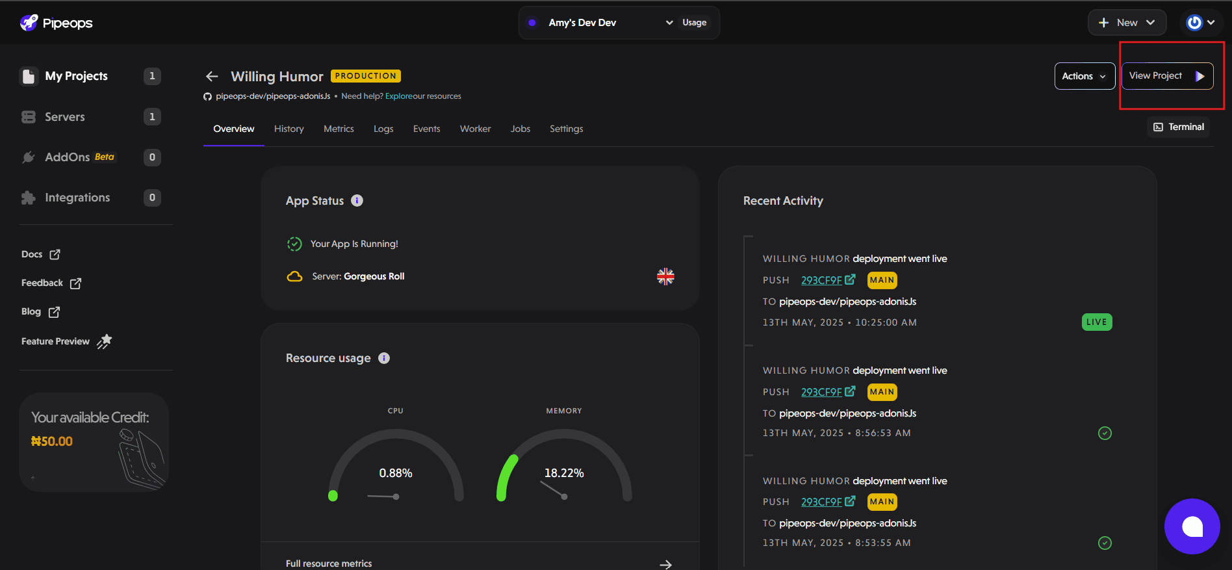1232x570 pixels.
Task: Click the My Projects document icon
Action: (x=29, y=76)
